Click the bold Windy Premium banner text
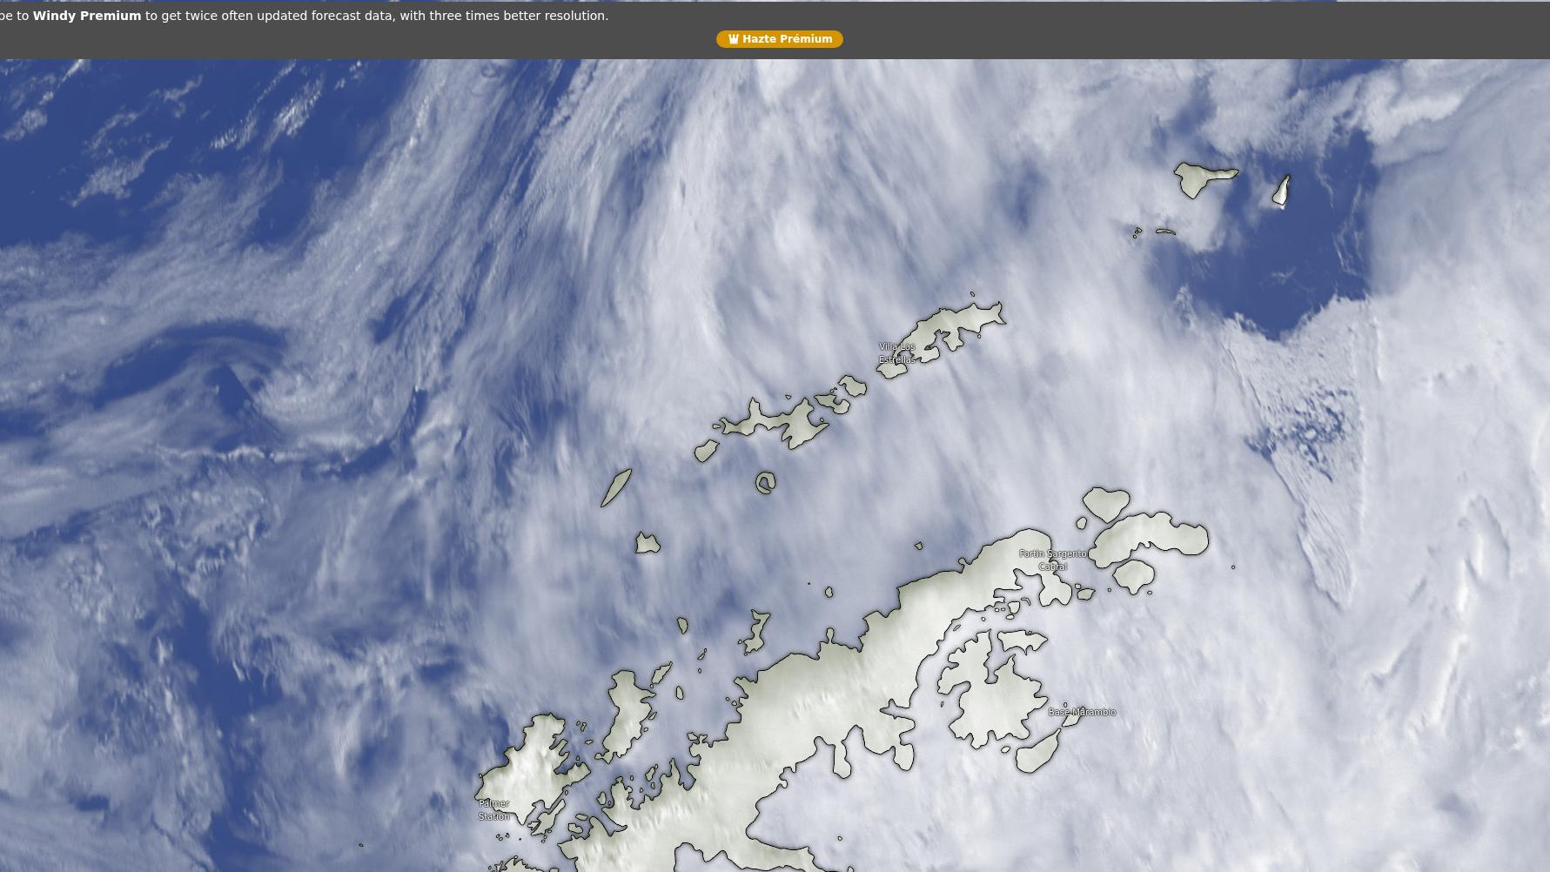Viewport: 1550px width, 872px height. coord(86,16)
